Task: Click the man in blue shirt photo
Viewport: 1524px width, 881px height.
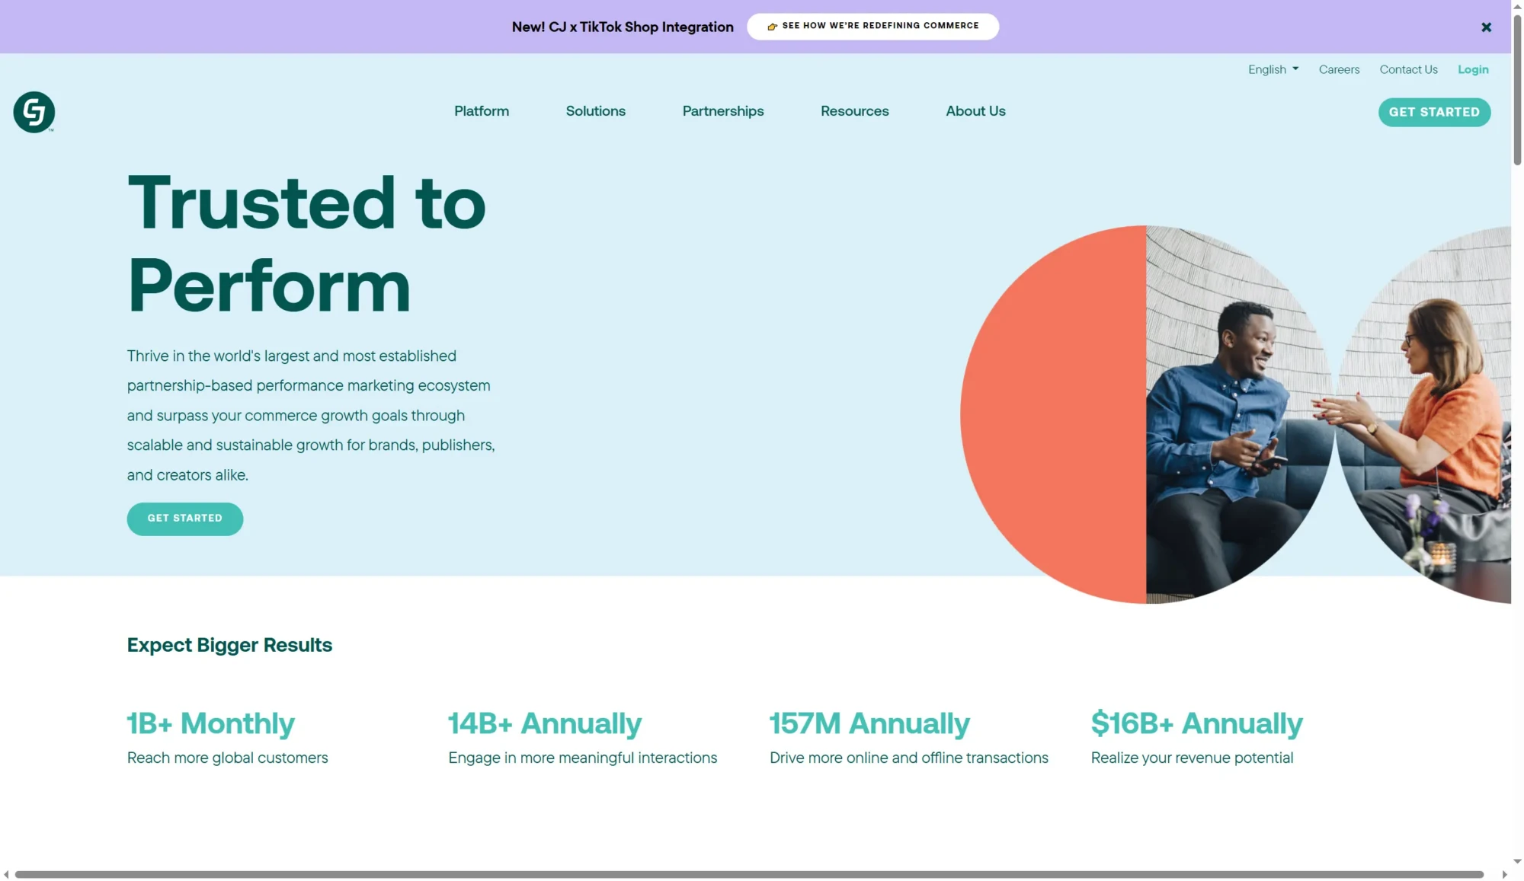Action: click(x=1238, y=414)
